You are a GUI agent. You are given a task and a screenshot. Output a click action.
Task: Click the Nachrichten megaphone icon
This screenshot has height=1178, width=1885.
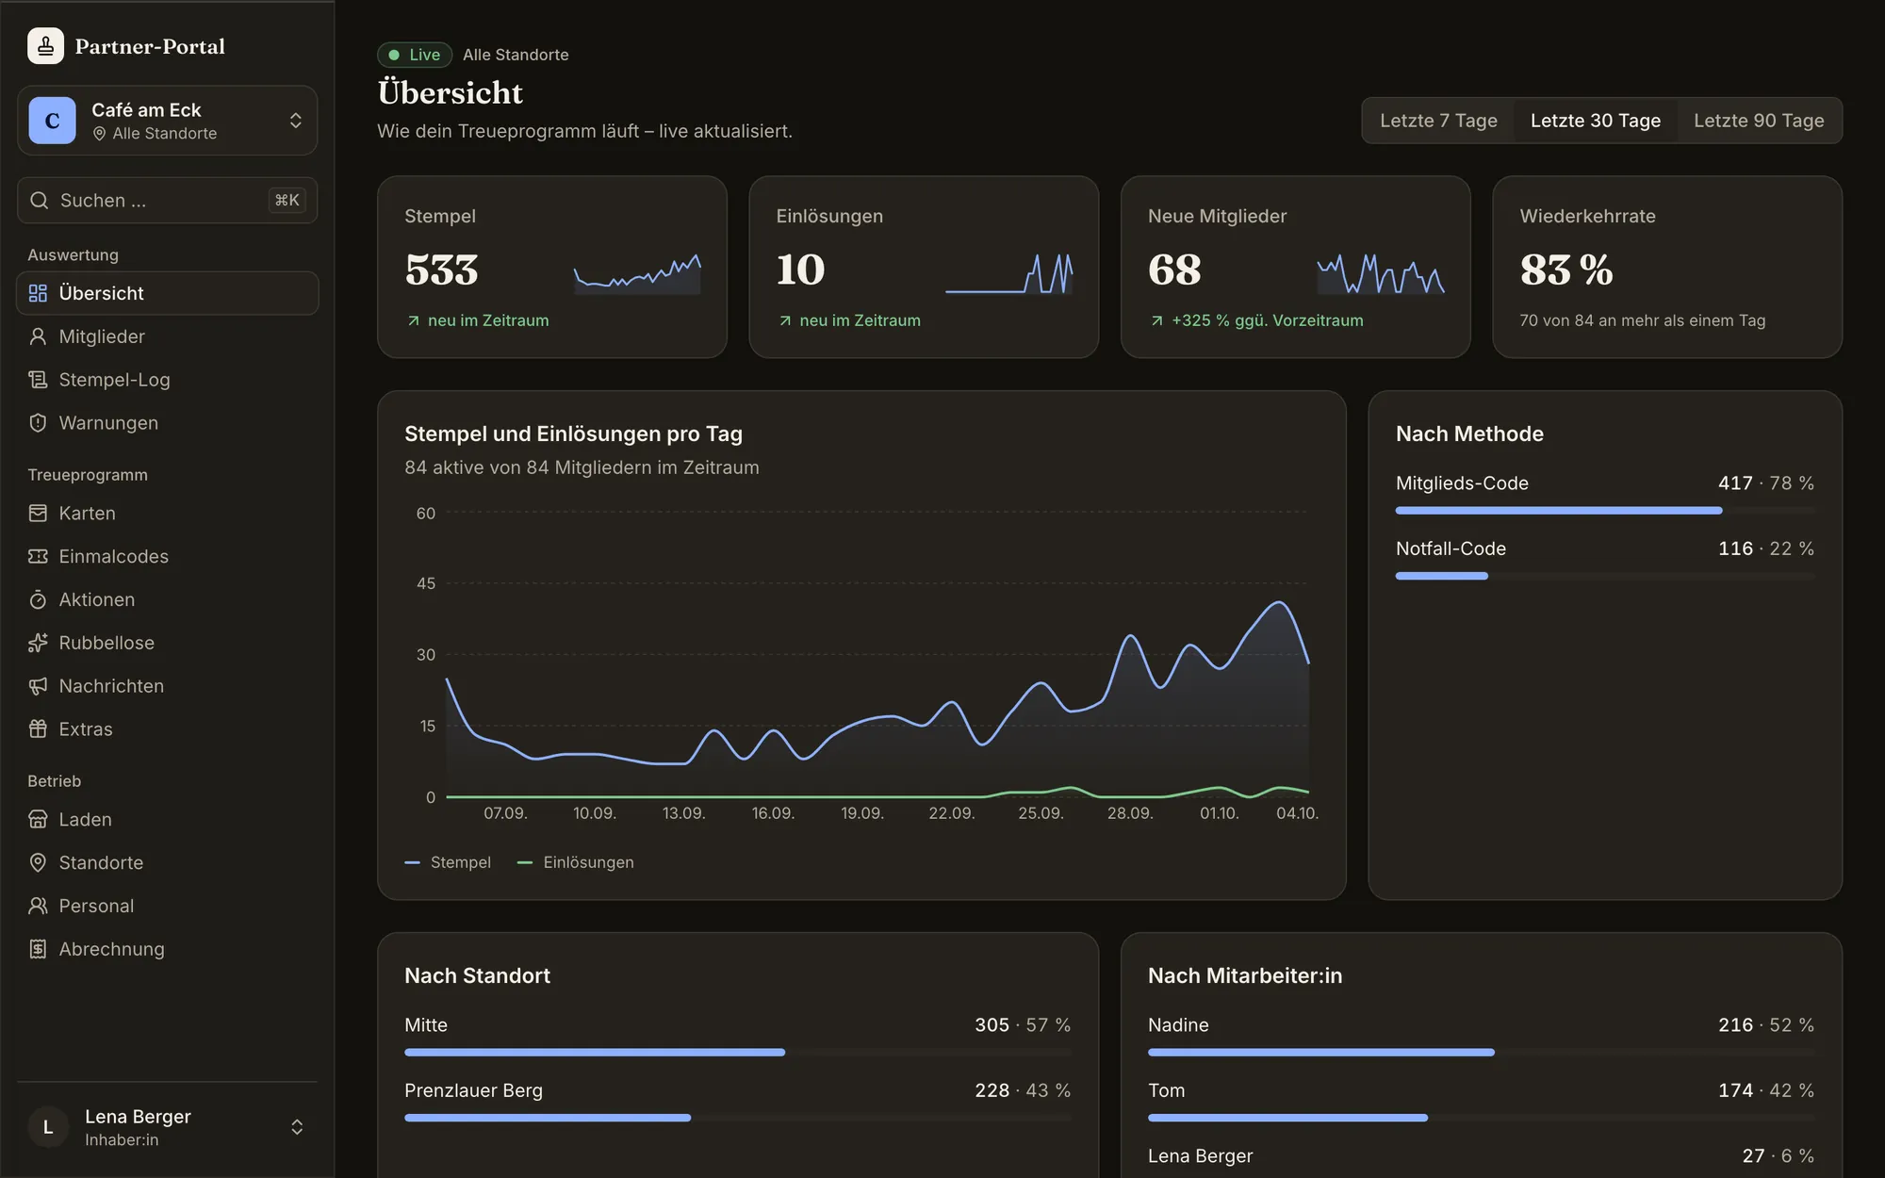[38, 686]
